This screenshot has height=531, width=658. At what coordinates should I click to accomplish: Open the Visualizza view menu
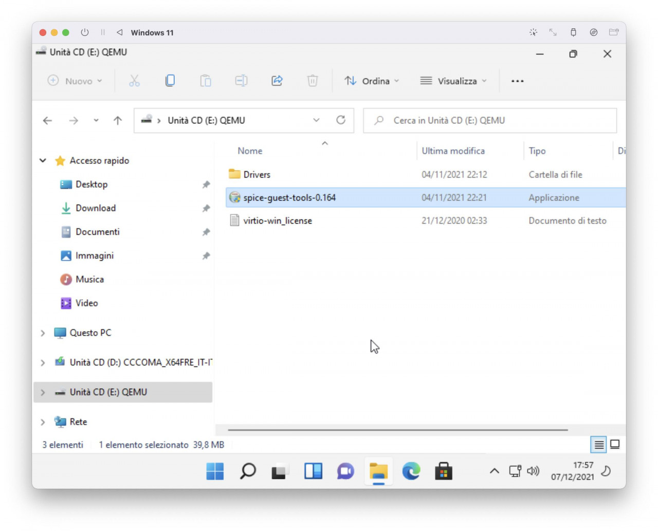click(x=453, y=81)
